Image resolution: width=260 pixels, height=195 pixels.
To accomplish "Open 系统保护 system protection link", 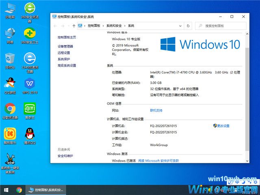I will 64,59.
